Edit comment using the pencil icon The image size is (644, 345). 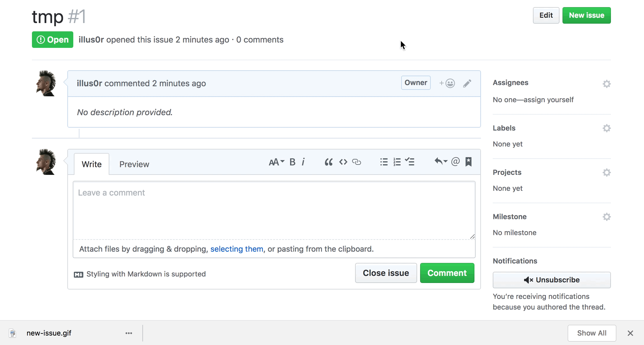coord(467,83)
